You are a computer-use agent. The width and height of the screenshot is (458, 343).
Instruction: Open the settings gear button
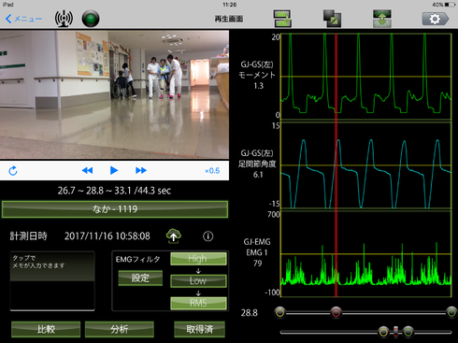[x=436, y=19]
